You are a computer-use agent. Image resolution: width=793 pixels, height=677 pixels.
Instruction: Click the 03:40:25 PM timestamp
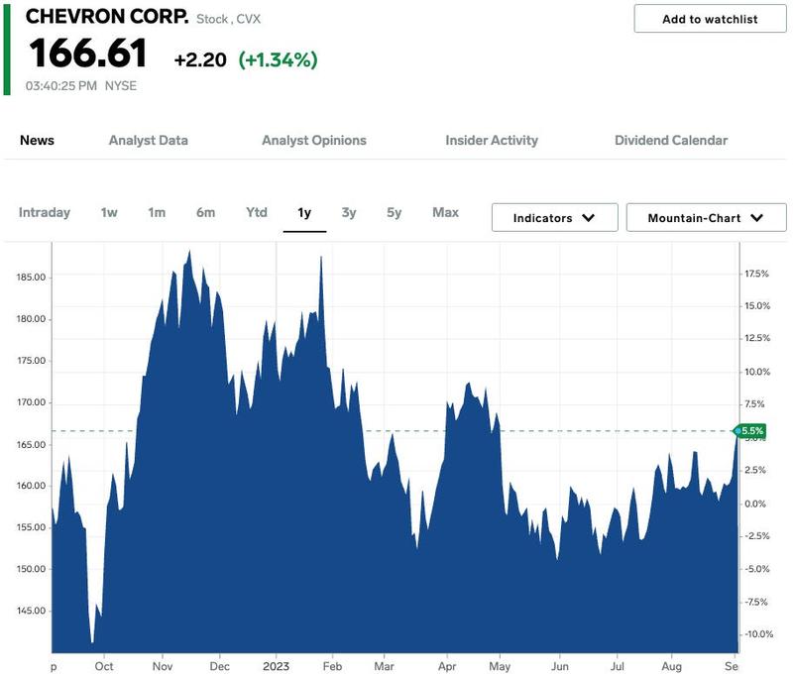click(61, 86)
